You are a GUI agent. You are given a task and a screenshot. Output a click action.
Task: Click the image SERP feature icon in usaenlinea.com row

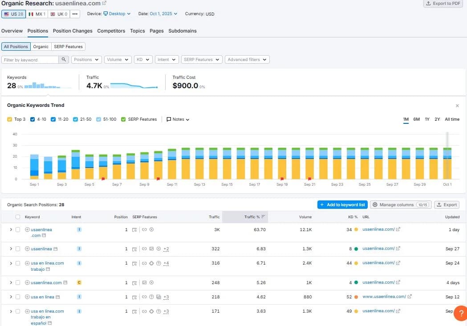(x=144, y=282)
